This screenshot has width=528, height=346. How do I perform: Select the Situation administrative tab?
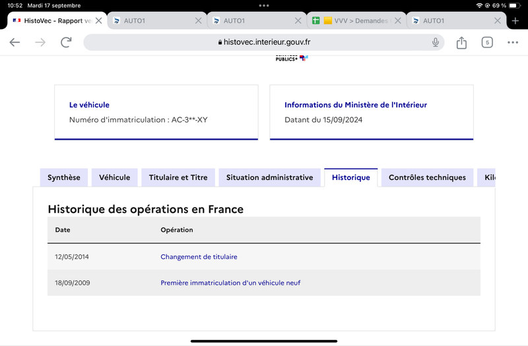269,177
